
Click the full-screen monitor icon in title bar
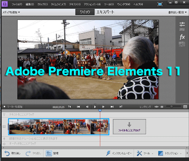pos(160,5)
